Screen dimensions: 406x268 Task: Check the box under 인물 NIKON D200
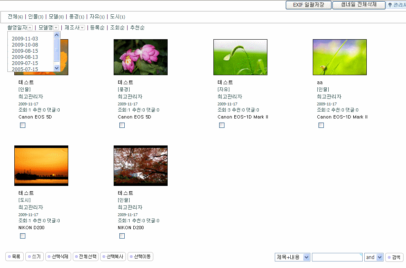122,236
